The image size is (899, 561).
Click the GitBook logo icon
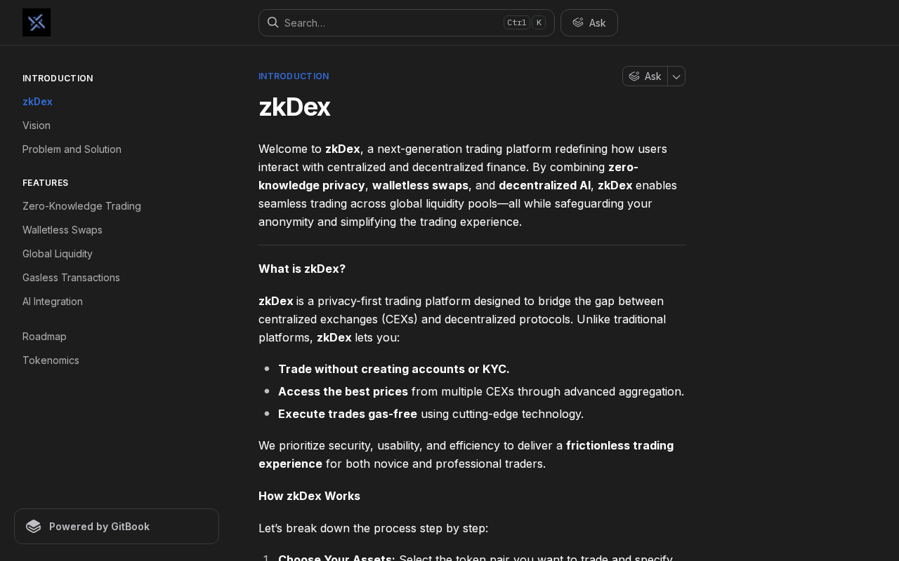(34, 527)
